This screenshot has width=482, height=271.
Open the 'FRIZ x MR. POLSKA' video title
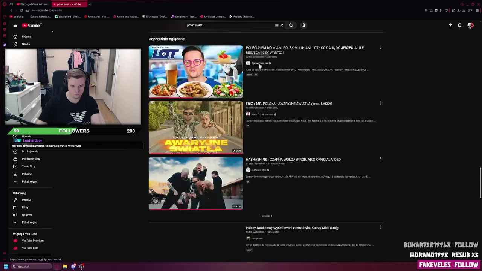click(289, 104)
